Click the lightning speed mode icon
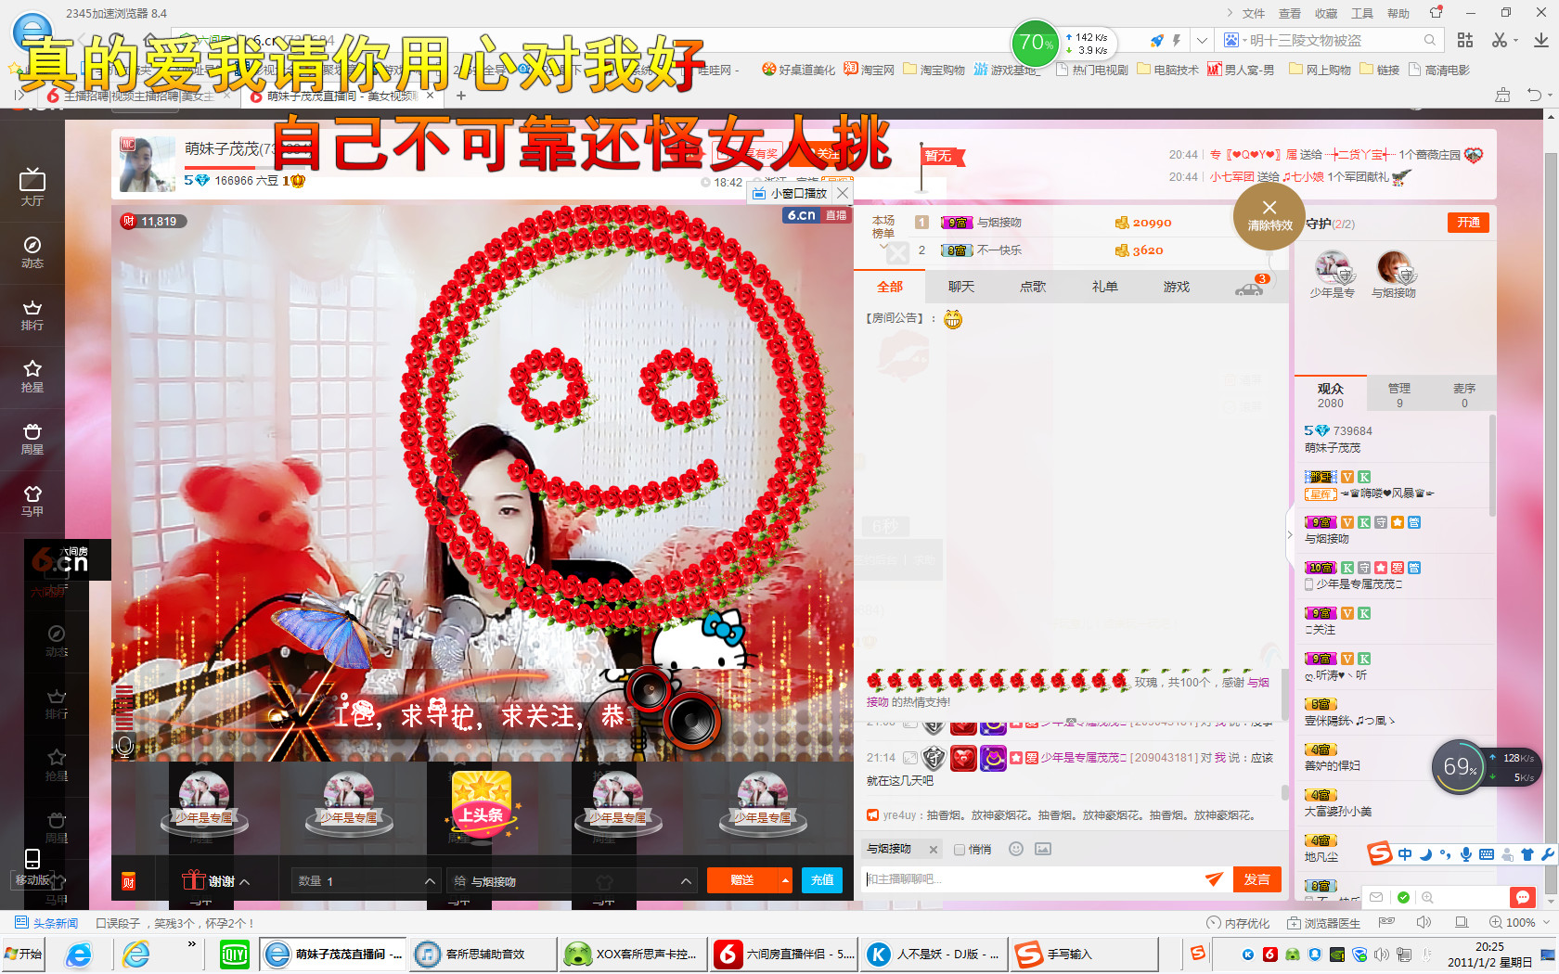Viewport: 1559px width, 974px height. 1177,41
